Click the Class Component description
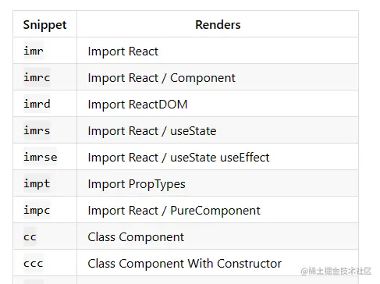 (x=136, y=237)
